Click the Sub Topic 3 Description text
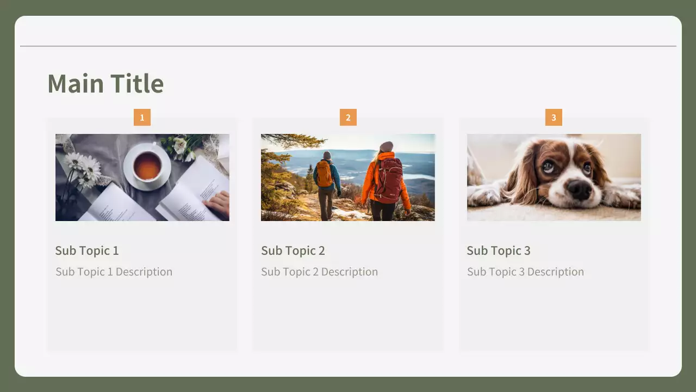 click(x=525, y=272)
